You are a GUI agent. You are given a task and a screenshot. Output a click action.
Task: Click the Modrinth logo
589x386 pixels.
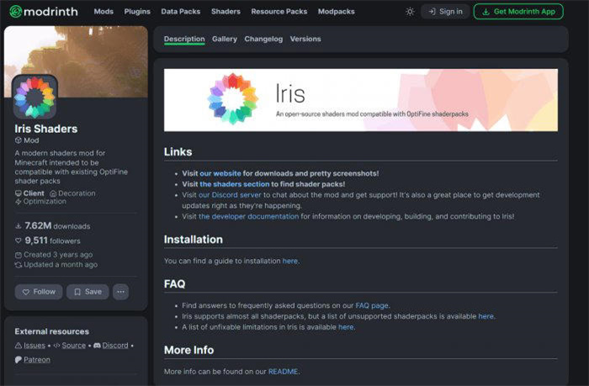(44, 12)
